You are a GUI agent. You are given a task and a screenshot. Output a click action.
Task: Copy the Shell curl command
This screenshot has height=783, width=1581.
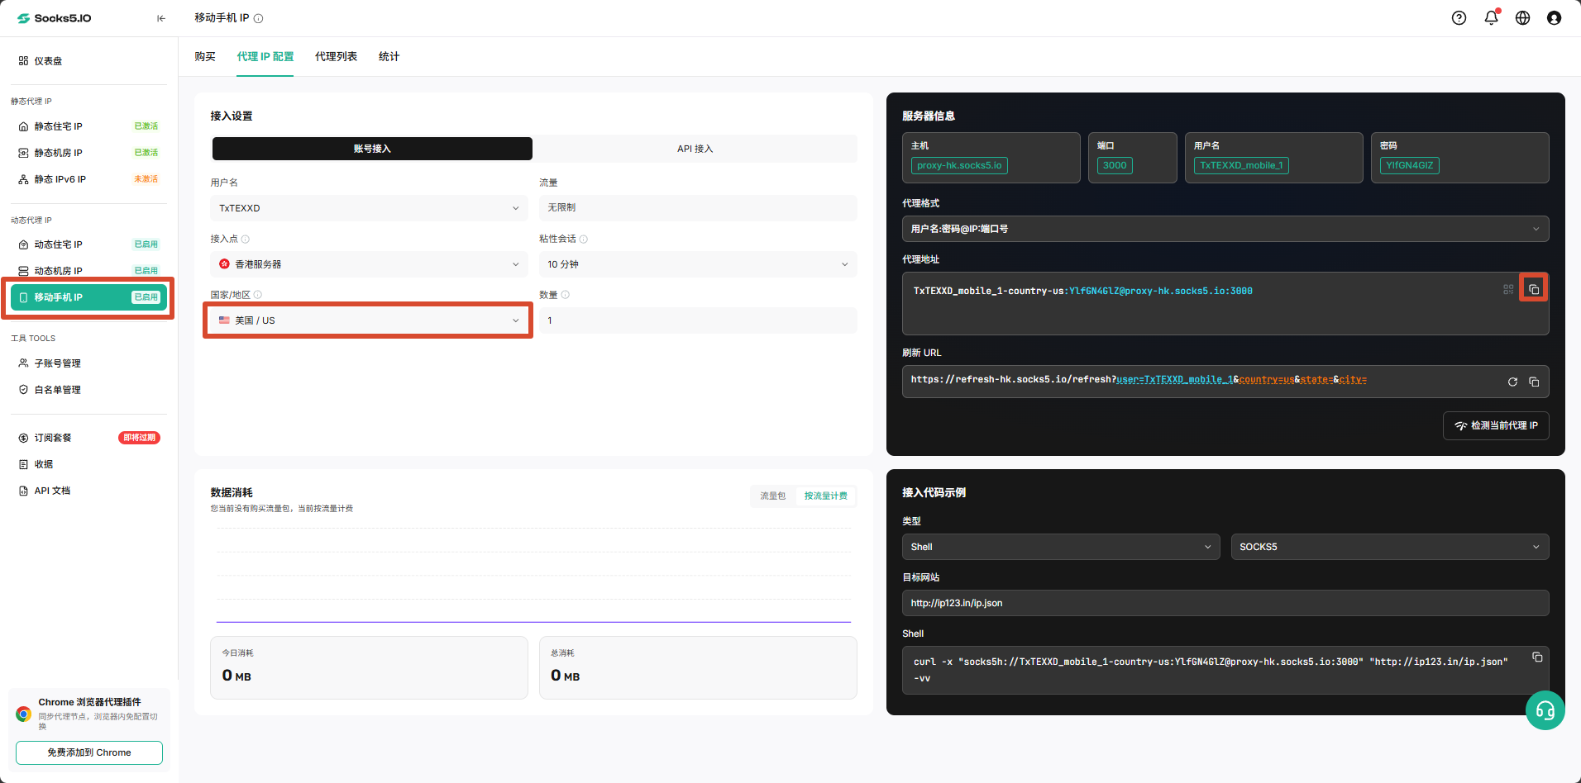1537,657
